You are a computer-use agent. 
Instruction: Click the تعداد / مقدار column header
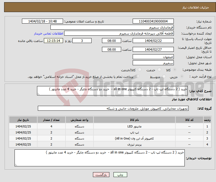tap(51, 120)
